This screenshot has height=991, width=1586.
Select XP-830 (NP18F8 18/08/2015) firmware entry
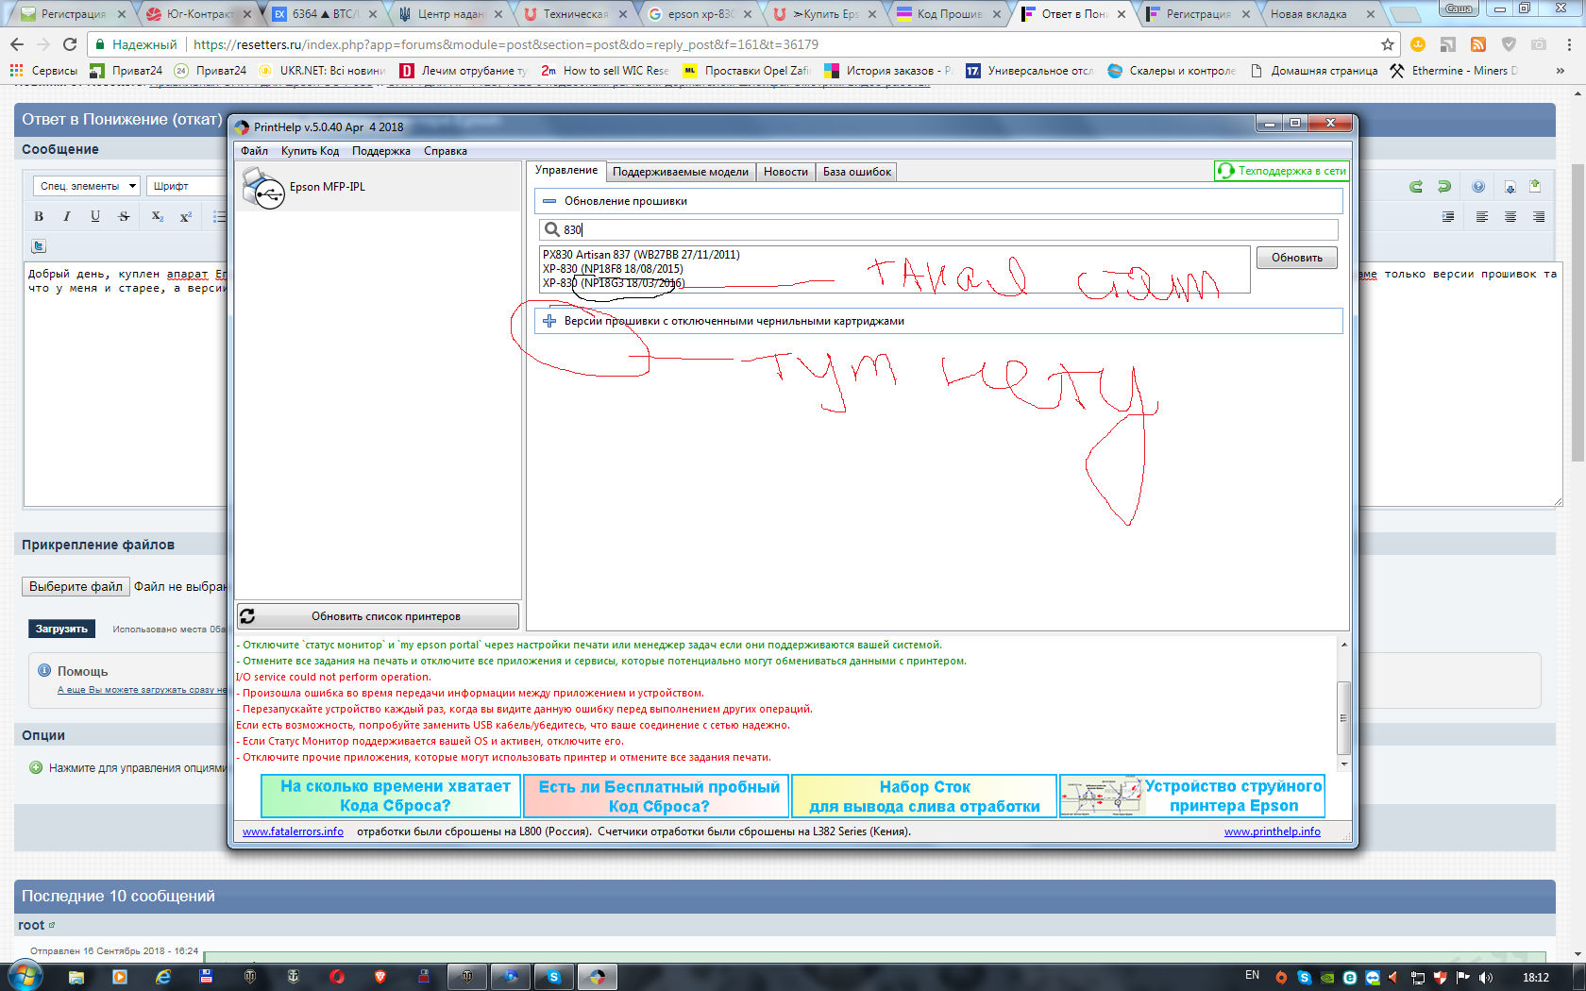click(x=613, y=269)
